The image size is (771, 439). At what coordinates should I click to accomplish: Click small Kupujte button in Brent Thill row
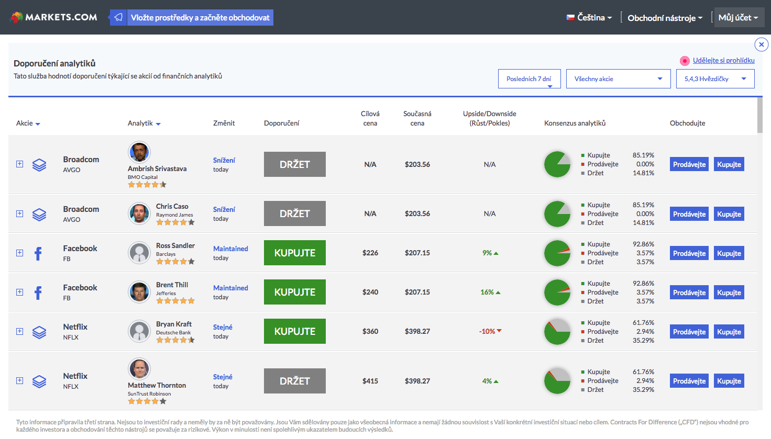click(x=729, y=292)
